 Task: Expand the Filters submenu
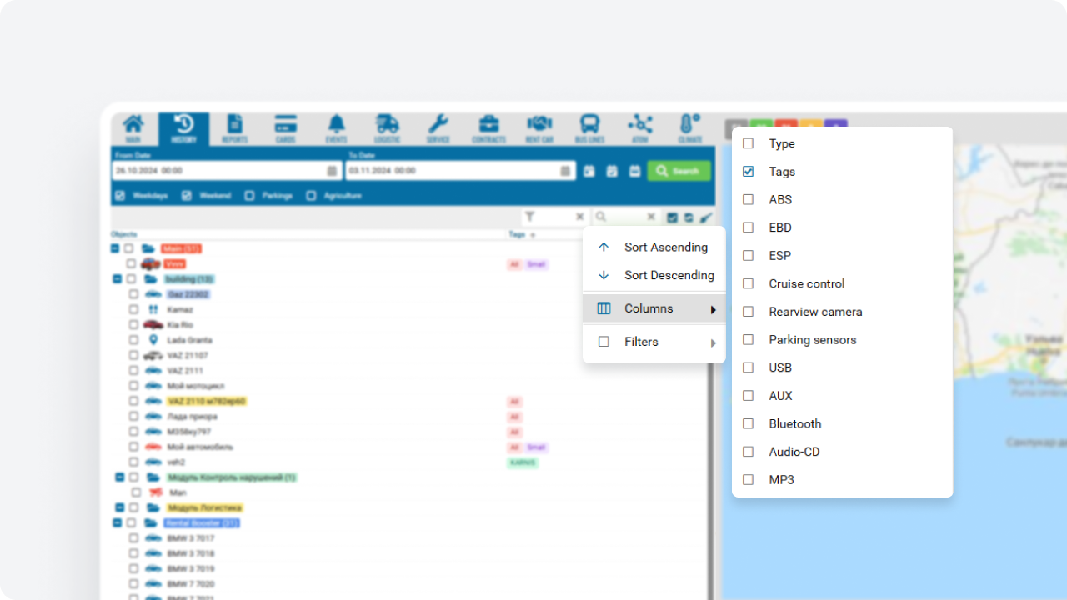[x=654, y=342]
